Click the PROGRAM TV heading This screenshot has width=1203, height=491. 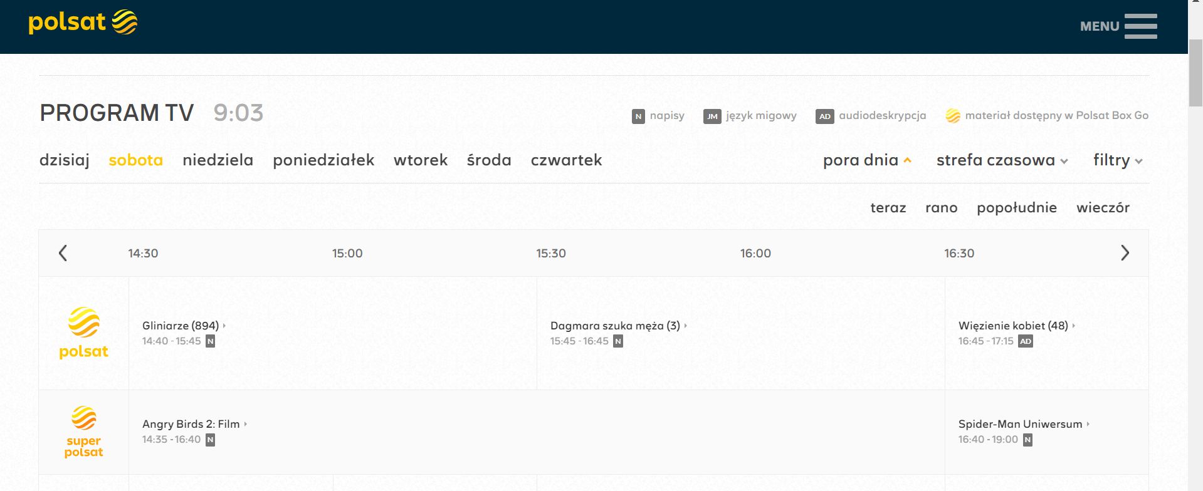117,113
